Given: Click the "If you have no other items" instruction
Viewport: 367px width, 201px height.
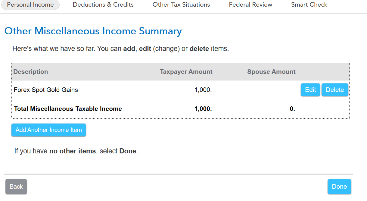Looking at the screenshot, I should (x=76, y=151).
